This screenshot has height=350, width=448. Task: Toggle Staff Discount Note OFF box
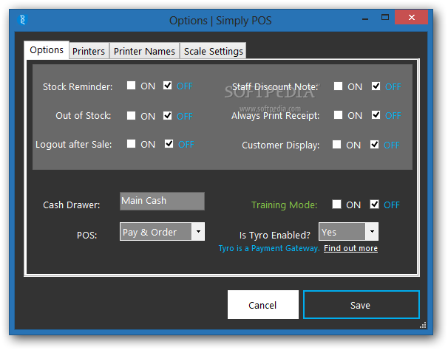coord(376,86)
